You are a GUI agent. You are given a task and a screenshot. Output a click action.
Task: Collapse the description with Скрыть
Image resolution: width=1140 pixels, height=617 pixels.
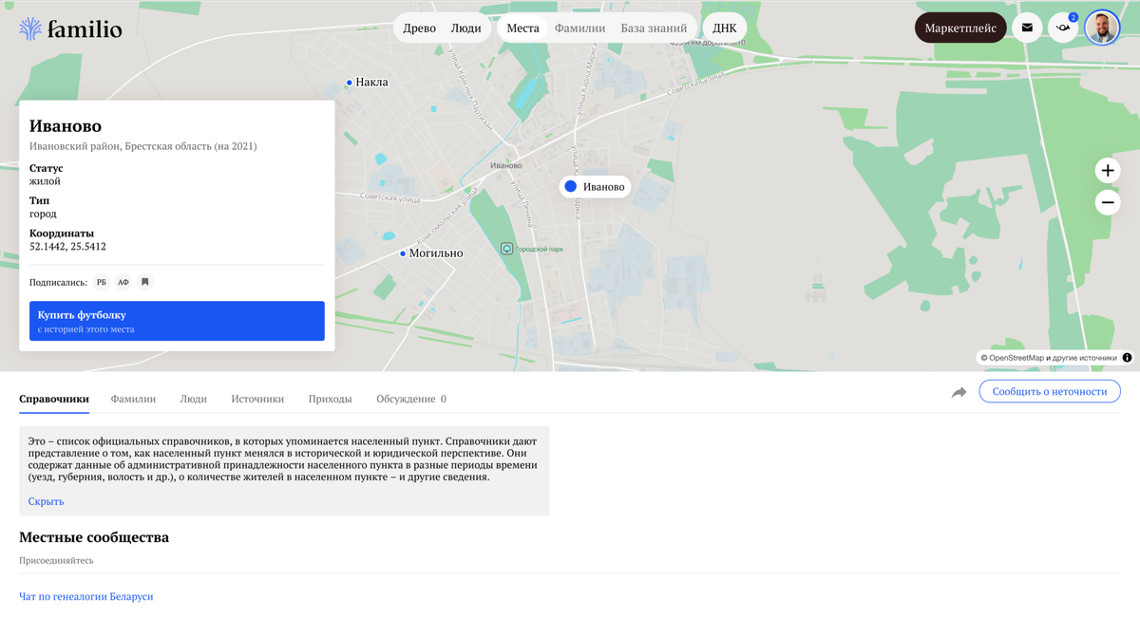coord(47,499)
